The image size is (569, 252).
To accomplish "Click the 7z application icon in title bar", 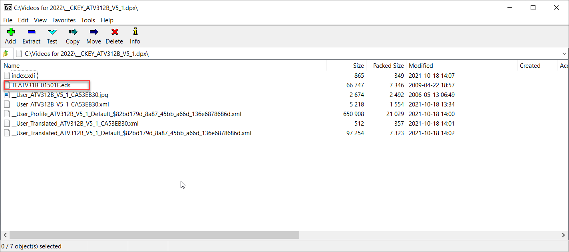I will tap(7, 8).
